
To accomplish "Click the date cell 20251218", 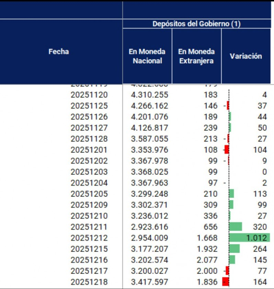I will (x=89, y=282).
